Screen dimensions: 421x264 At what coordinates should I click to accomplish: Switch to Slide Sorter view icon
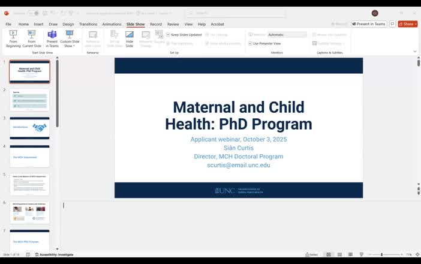coord(339,254)
